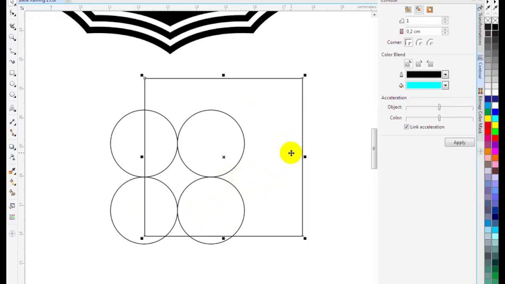Viewport: 505px width, 284px height.
Task: Open the Outline Pen tool
Action: point(12,206)
